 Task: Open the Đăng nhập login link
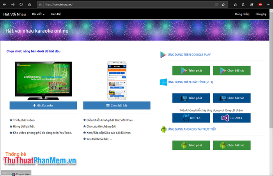(x=242, y=14)
